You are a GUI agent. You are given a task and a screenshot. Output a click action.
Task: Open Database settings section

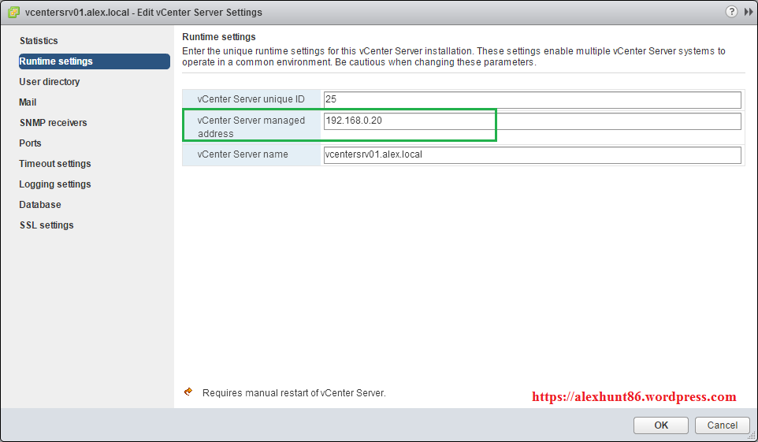tap(40, 205)
